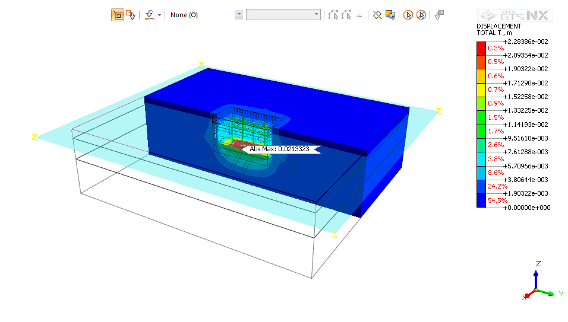Click the highlighted box selection mode icon
The image size is (568, 322).
117,15
